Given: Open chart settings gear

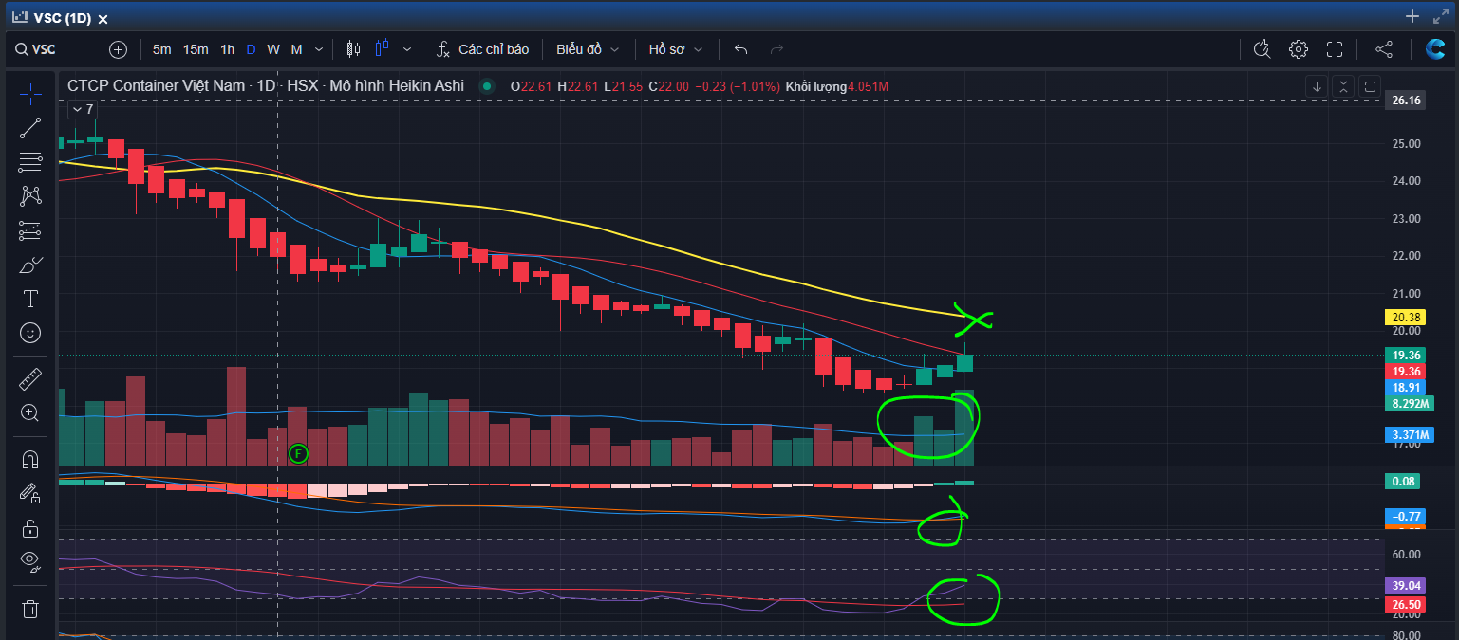Looking at the screenshot, I should (1298, 49).
